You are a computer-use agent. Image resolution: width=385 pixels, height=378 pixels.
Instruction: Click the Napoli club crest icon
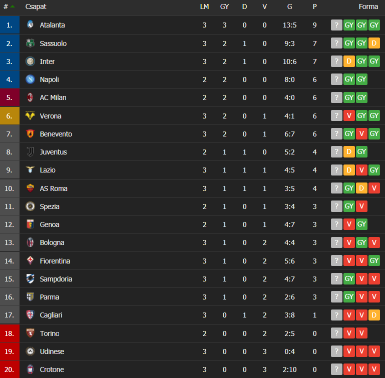[30, 79]
